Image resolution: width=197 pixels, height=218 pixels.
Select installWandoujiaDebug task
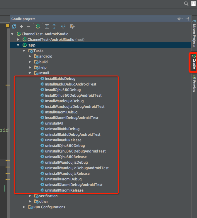pyautogui.click(x=64, y=101)
